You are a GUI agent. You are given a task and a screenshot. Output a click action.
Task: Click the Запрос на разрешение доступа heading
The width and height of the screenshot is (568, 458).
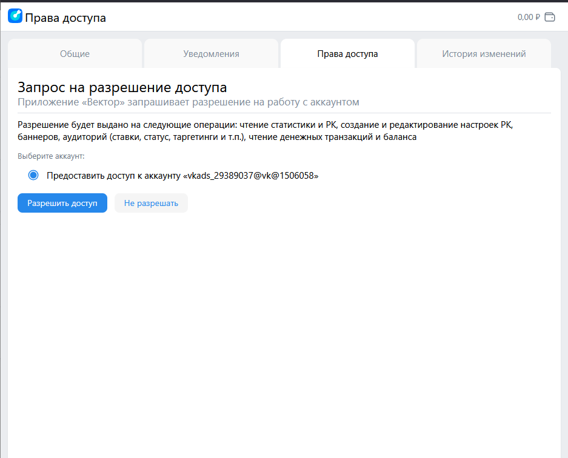pyautogui.click(x=122, y=87)
